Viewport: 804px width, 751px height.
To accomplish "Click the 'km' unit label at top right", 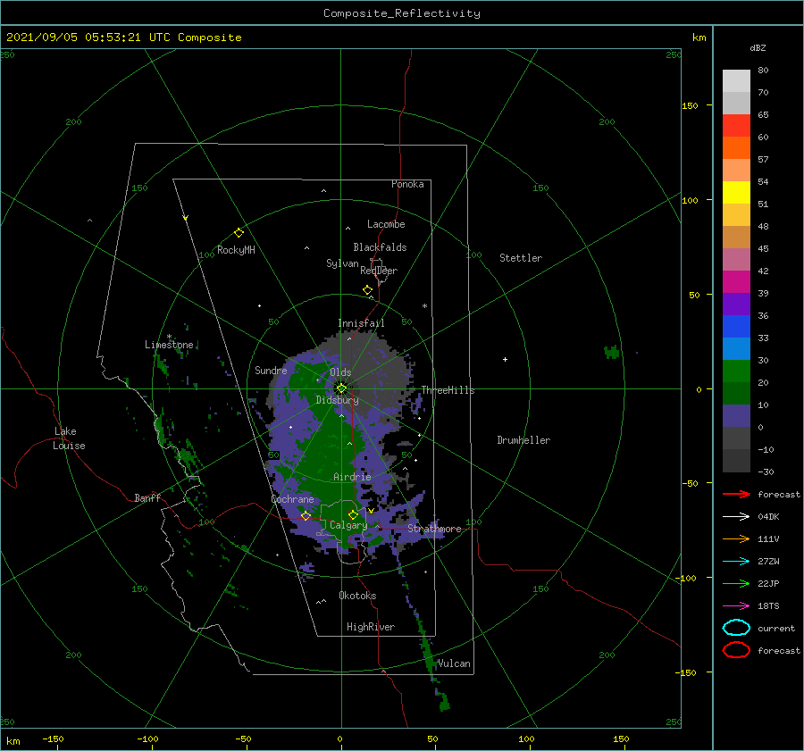I will tap(699, 38).
